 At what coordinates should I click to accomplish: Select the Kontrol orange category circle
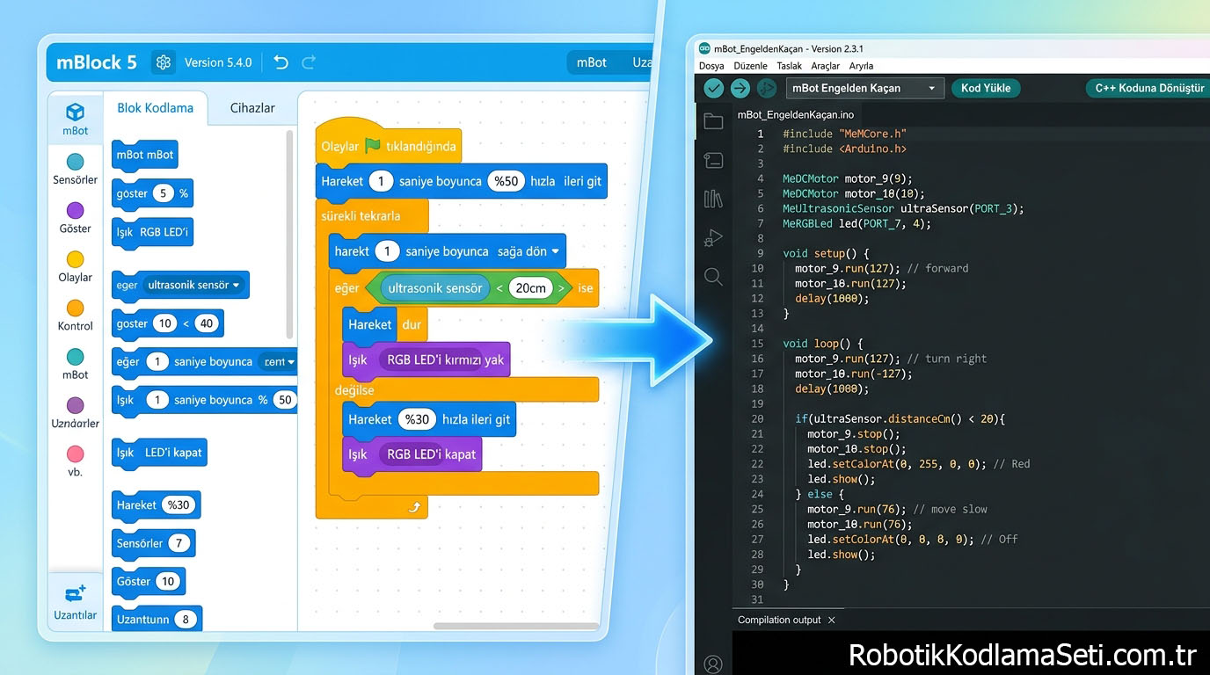[76, 308]
